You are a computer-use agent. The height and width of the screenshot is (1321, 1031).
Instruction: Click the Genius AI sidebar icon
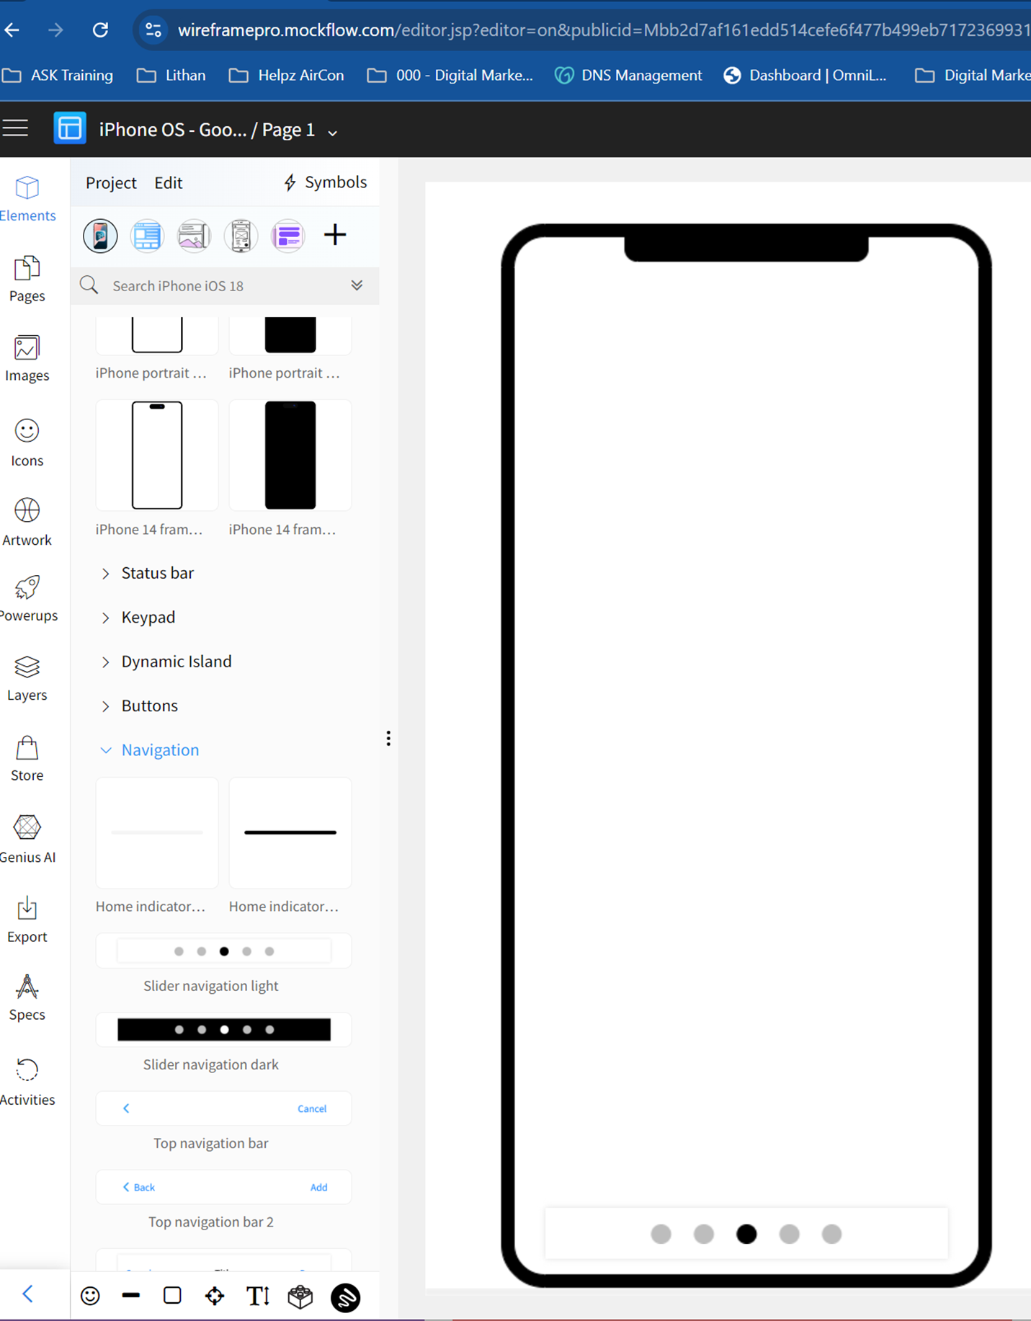coord(27,838)
